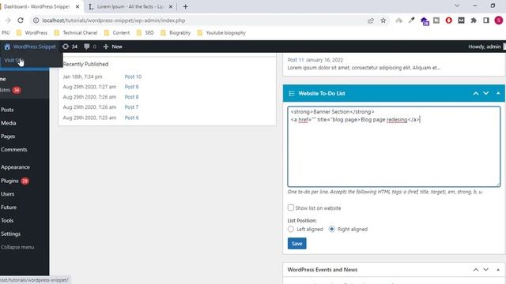
Task: Save the Website To-Do List
Action: point(297,244)
